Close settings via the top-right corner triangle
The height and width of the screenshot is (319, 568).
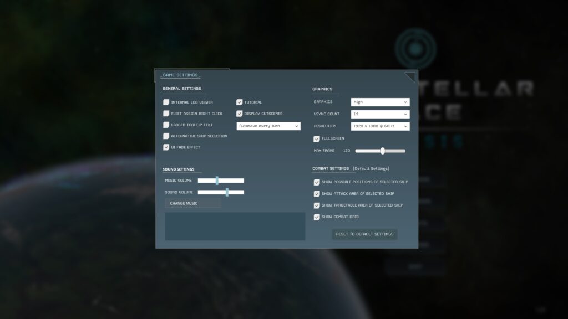(411, 76)
